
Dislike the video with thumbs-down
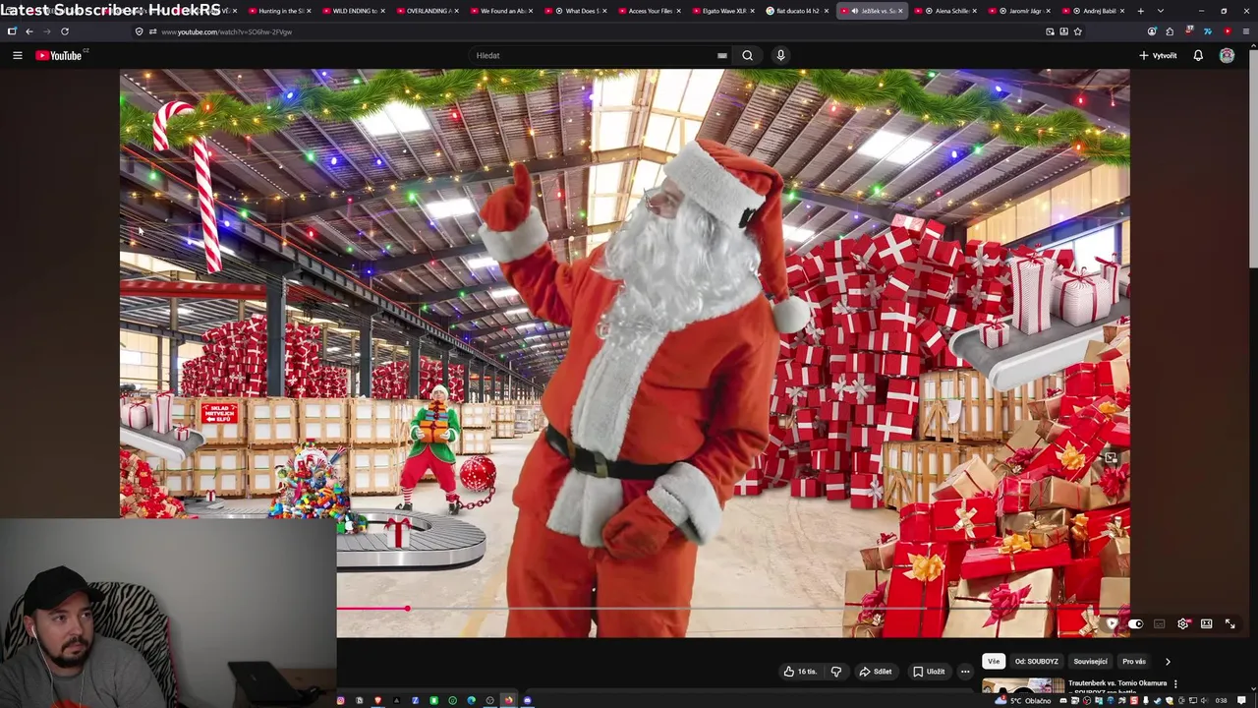[x=836, y=672]
